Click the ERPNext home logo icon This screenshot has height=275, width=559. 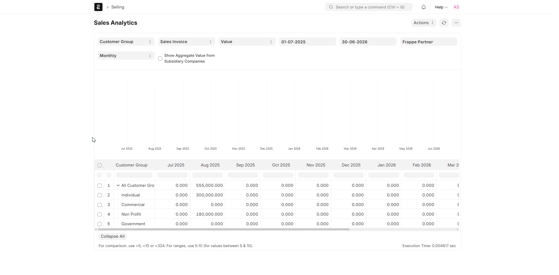pos(98,7)
